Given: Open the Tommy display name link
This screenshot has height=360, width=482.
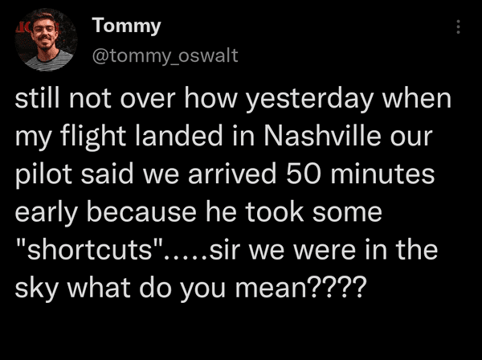Looking at the screenshot, I should (127, 26).
